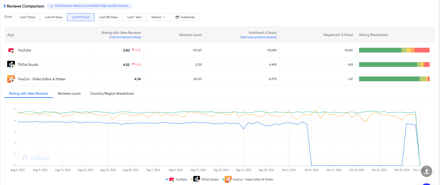Viewport: 440px width, 185px height.
Task: Click YouTube negative count 43,241
Action: [x=349, y=50]
